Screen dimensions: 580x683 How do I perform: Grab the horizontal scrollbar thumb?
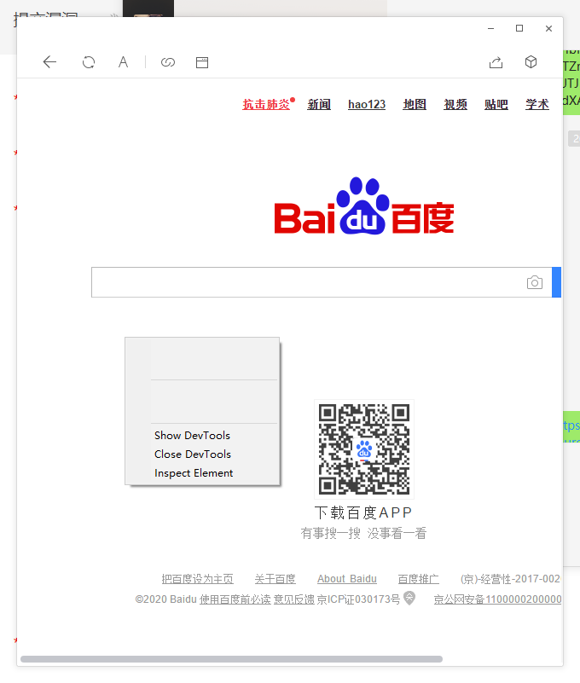click(231, 659)
